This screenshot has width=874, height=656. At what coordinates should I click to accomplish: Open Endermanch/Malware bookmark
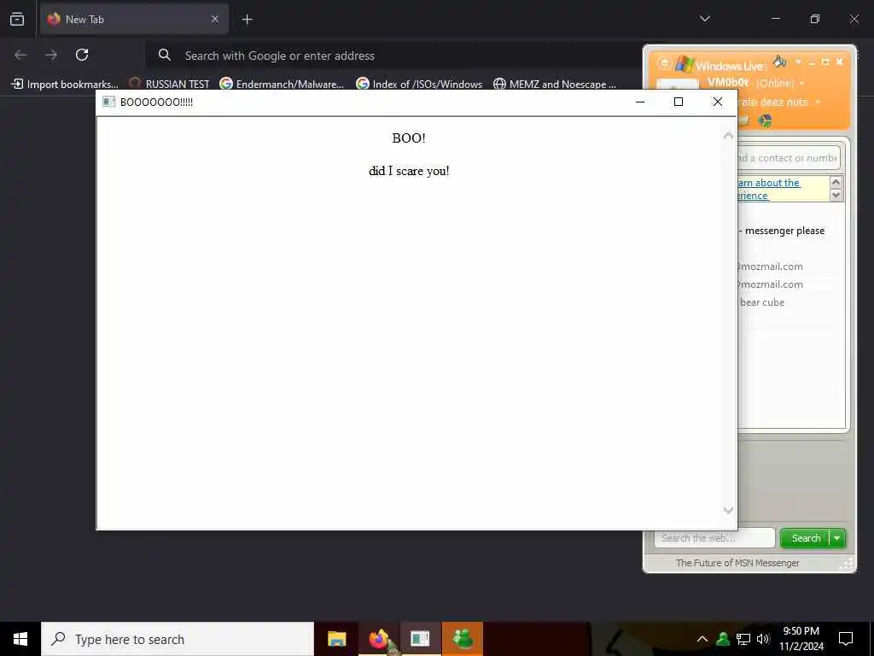[282, 85]
